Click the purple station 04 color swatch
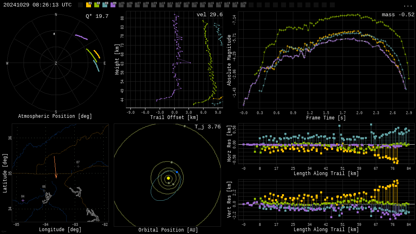The image size is (416, 234). pos(113,5)
